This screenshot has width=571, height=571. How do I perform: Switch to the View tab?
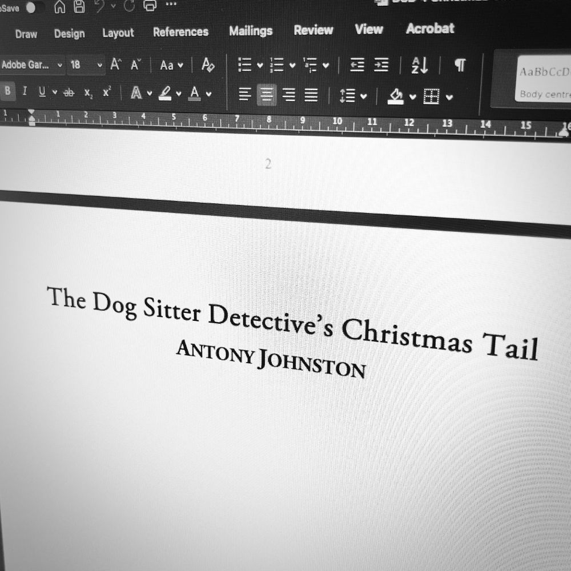369,29
